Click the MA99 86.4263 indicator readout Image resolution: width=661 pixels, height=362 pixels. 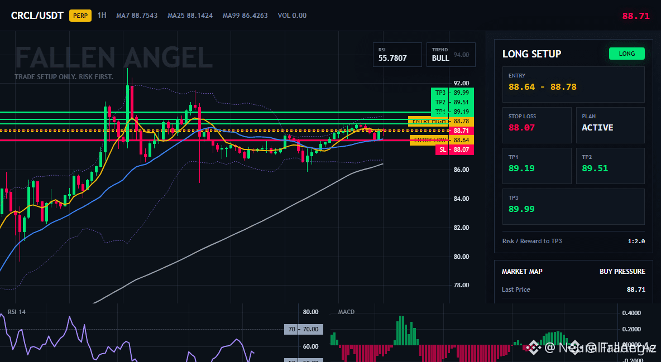click(245, 16)
